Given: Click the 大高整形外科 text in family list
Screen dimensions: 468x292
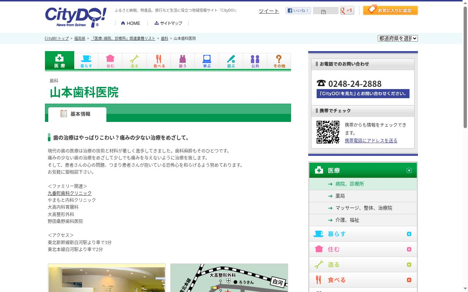Looking at the screenshot, I should pos(61,214).
